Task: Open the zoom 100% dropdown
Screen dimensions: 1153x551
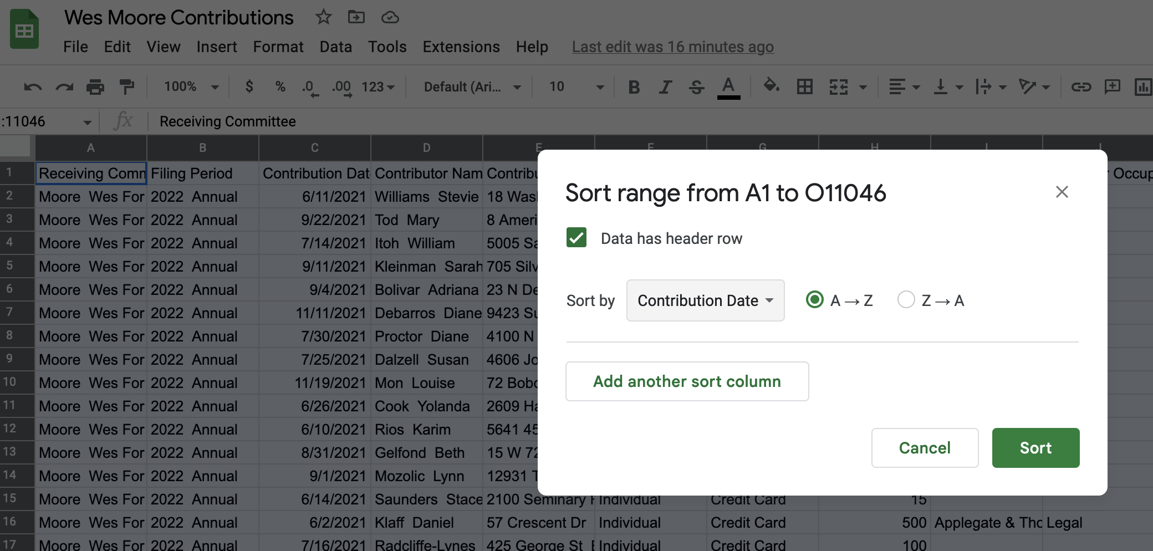Action: click(x=192, y=87)
